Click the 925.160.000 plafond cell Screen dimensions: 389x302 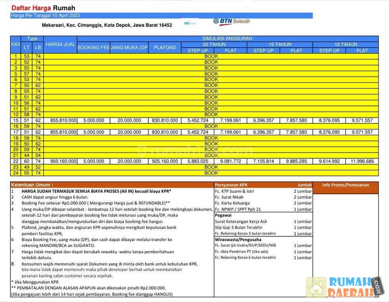pos(165,162)
